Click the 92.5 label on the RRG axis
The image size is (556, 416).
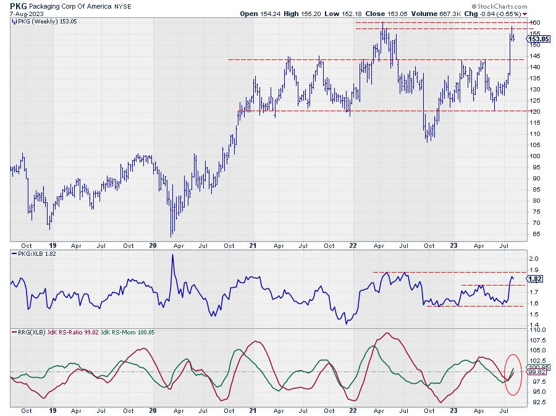tap(537, 402)
